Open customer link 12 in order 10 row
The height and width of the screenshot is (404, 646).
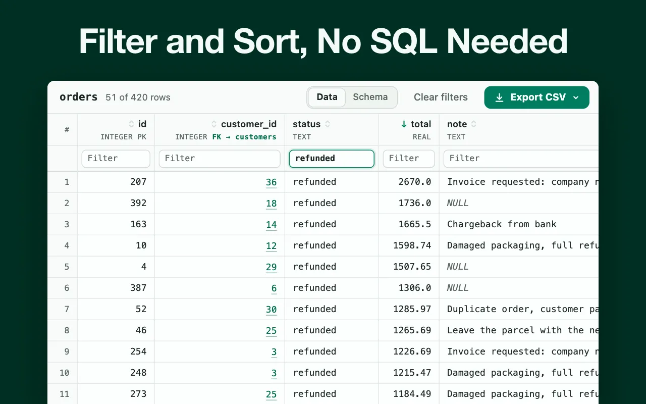pos(272,246)
